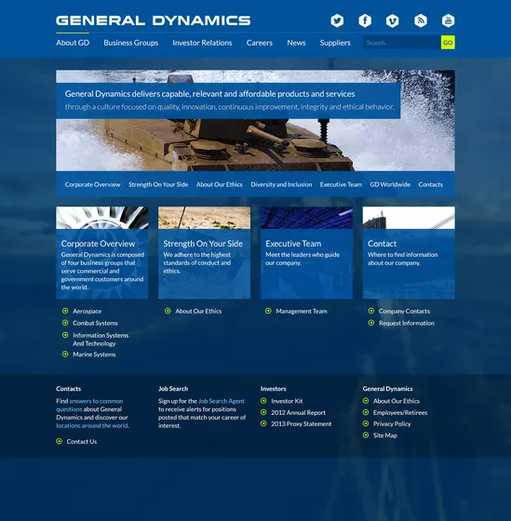Follow the Privacy Policy footer link
This screenshot has height=521, width=511.
pos(392,424)
